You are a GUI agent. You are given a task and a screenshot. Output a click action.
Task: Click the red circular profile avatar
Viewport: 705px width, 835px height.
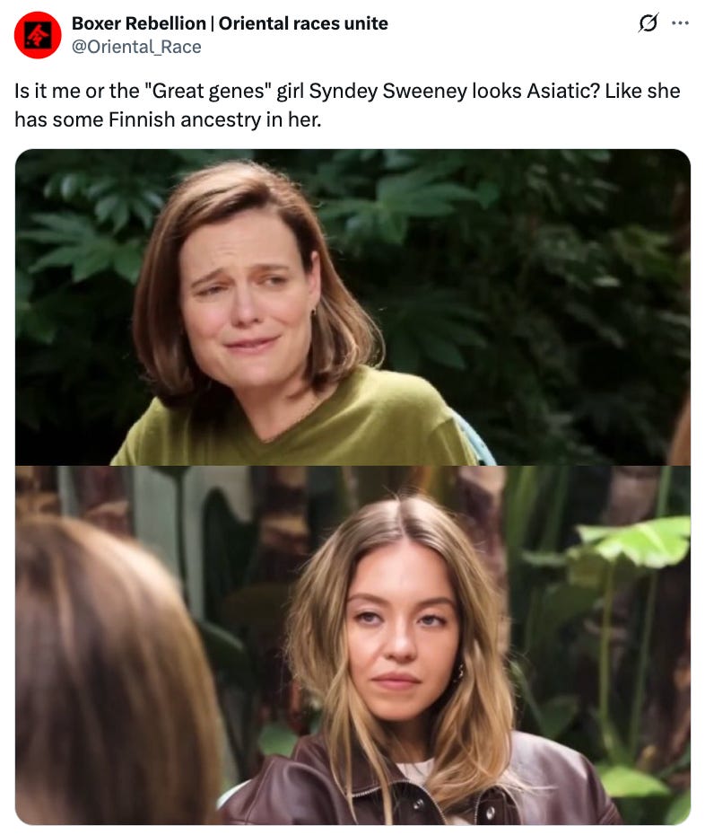pos(38,35)
